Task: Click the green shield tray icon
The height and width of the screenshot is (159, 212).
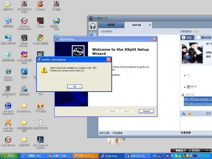Action: (176, 156)
